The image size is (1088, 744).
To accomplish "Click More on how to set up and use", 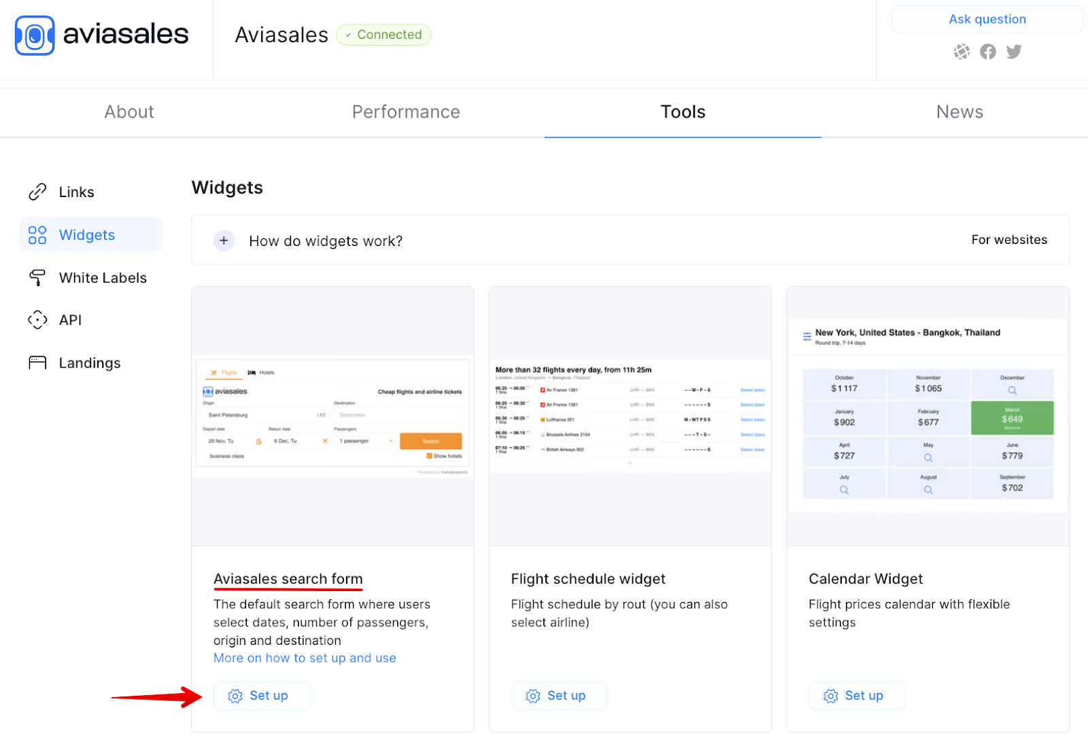I will (304, 658).
